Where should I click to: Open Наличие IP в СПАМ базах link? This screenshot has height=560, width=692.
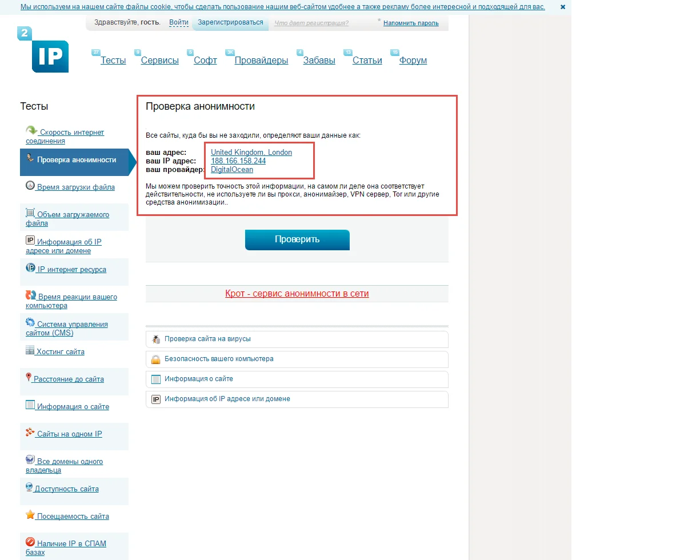pyautogui.click(x=66, y=548)
